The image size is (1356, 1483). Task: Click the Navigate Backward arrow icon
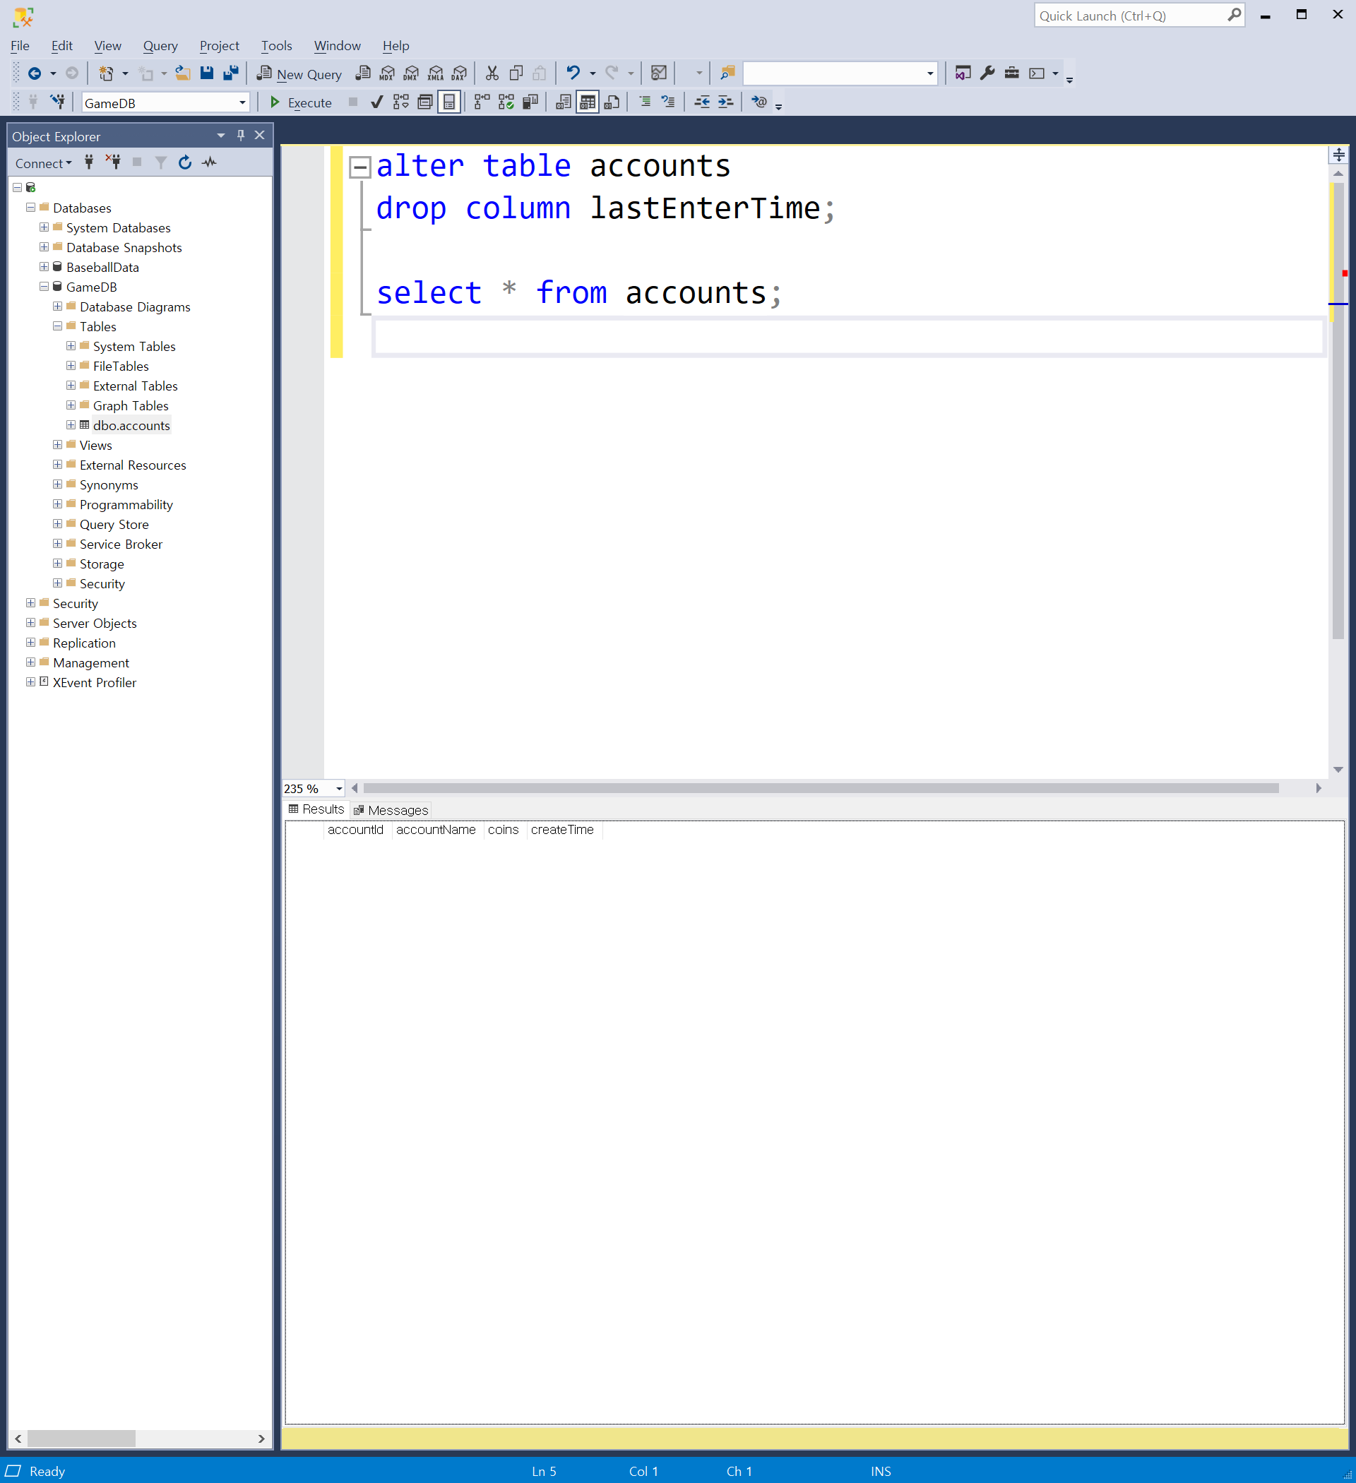[x=34, y=73]
